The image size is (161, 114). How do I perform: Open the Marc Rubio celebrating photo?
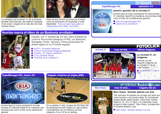pos(102,102)
